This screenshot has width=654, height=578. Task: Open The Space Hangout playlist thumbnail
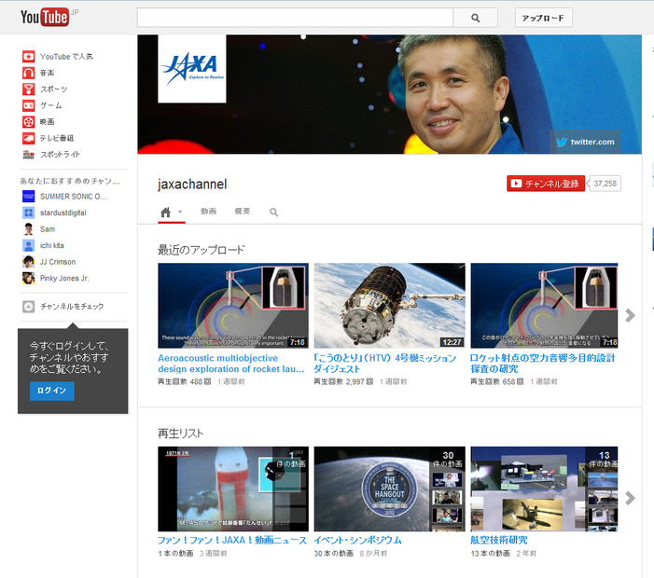pos(390,489)
